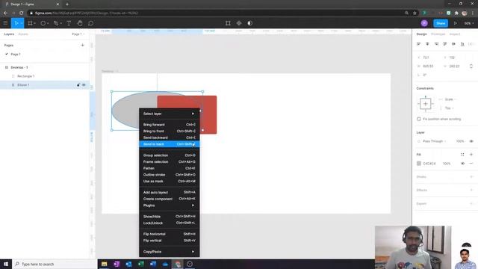Screen dimensions: 478x269
Task: Click the C4C4C4 fill color swatch
Action: pyautogui.click(x=419, y=164)
